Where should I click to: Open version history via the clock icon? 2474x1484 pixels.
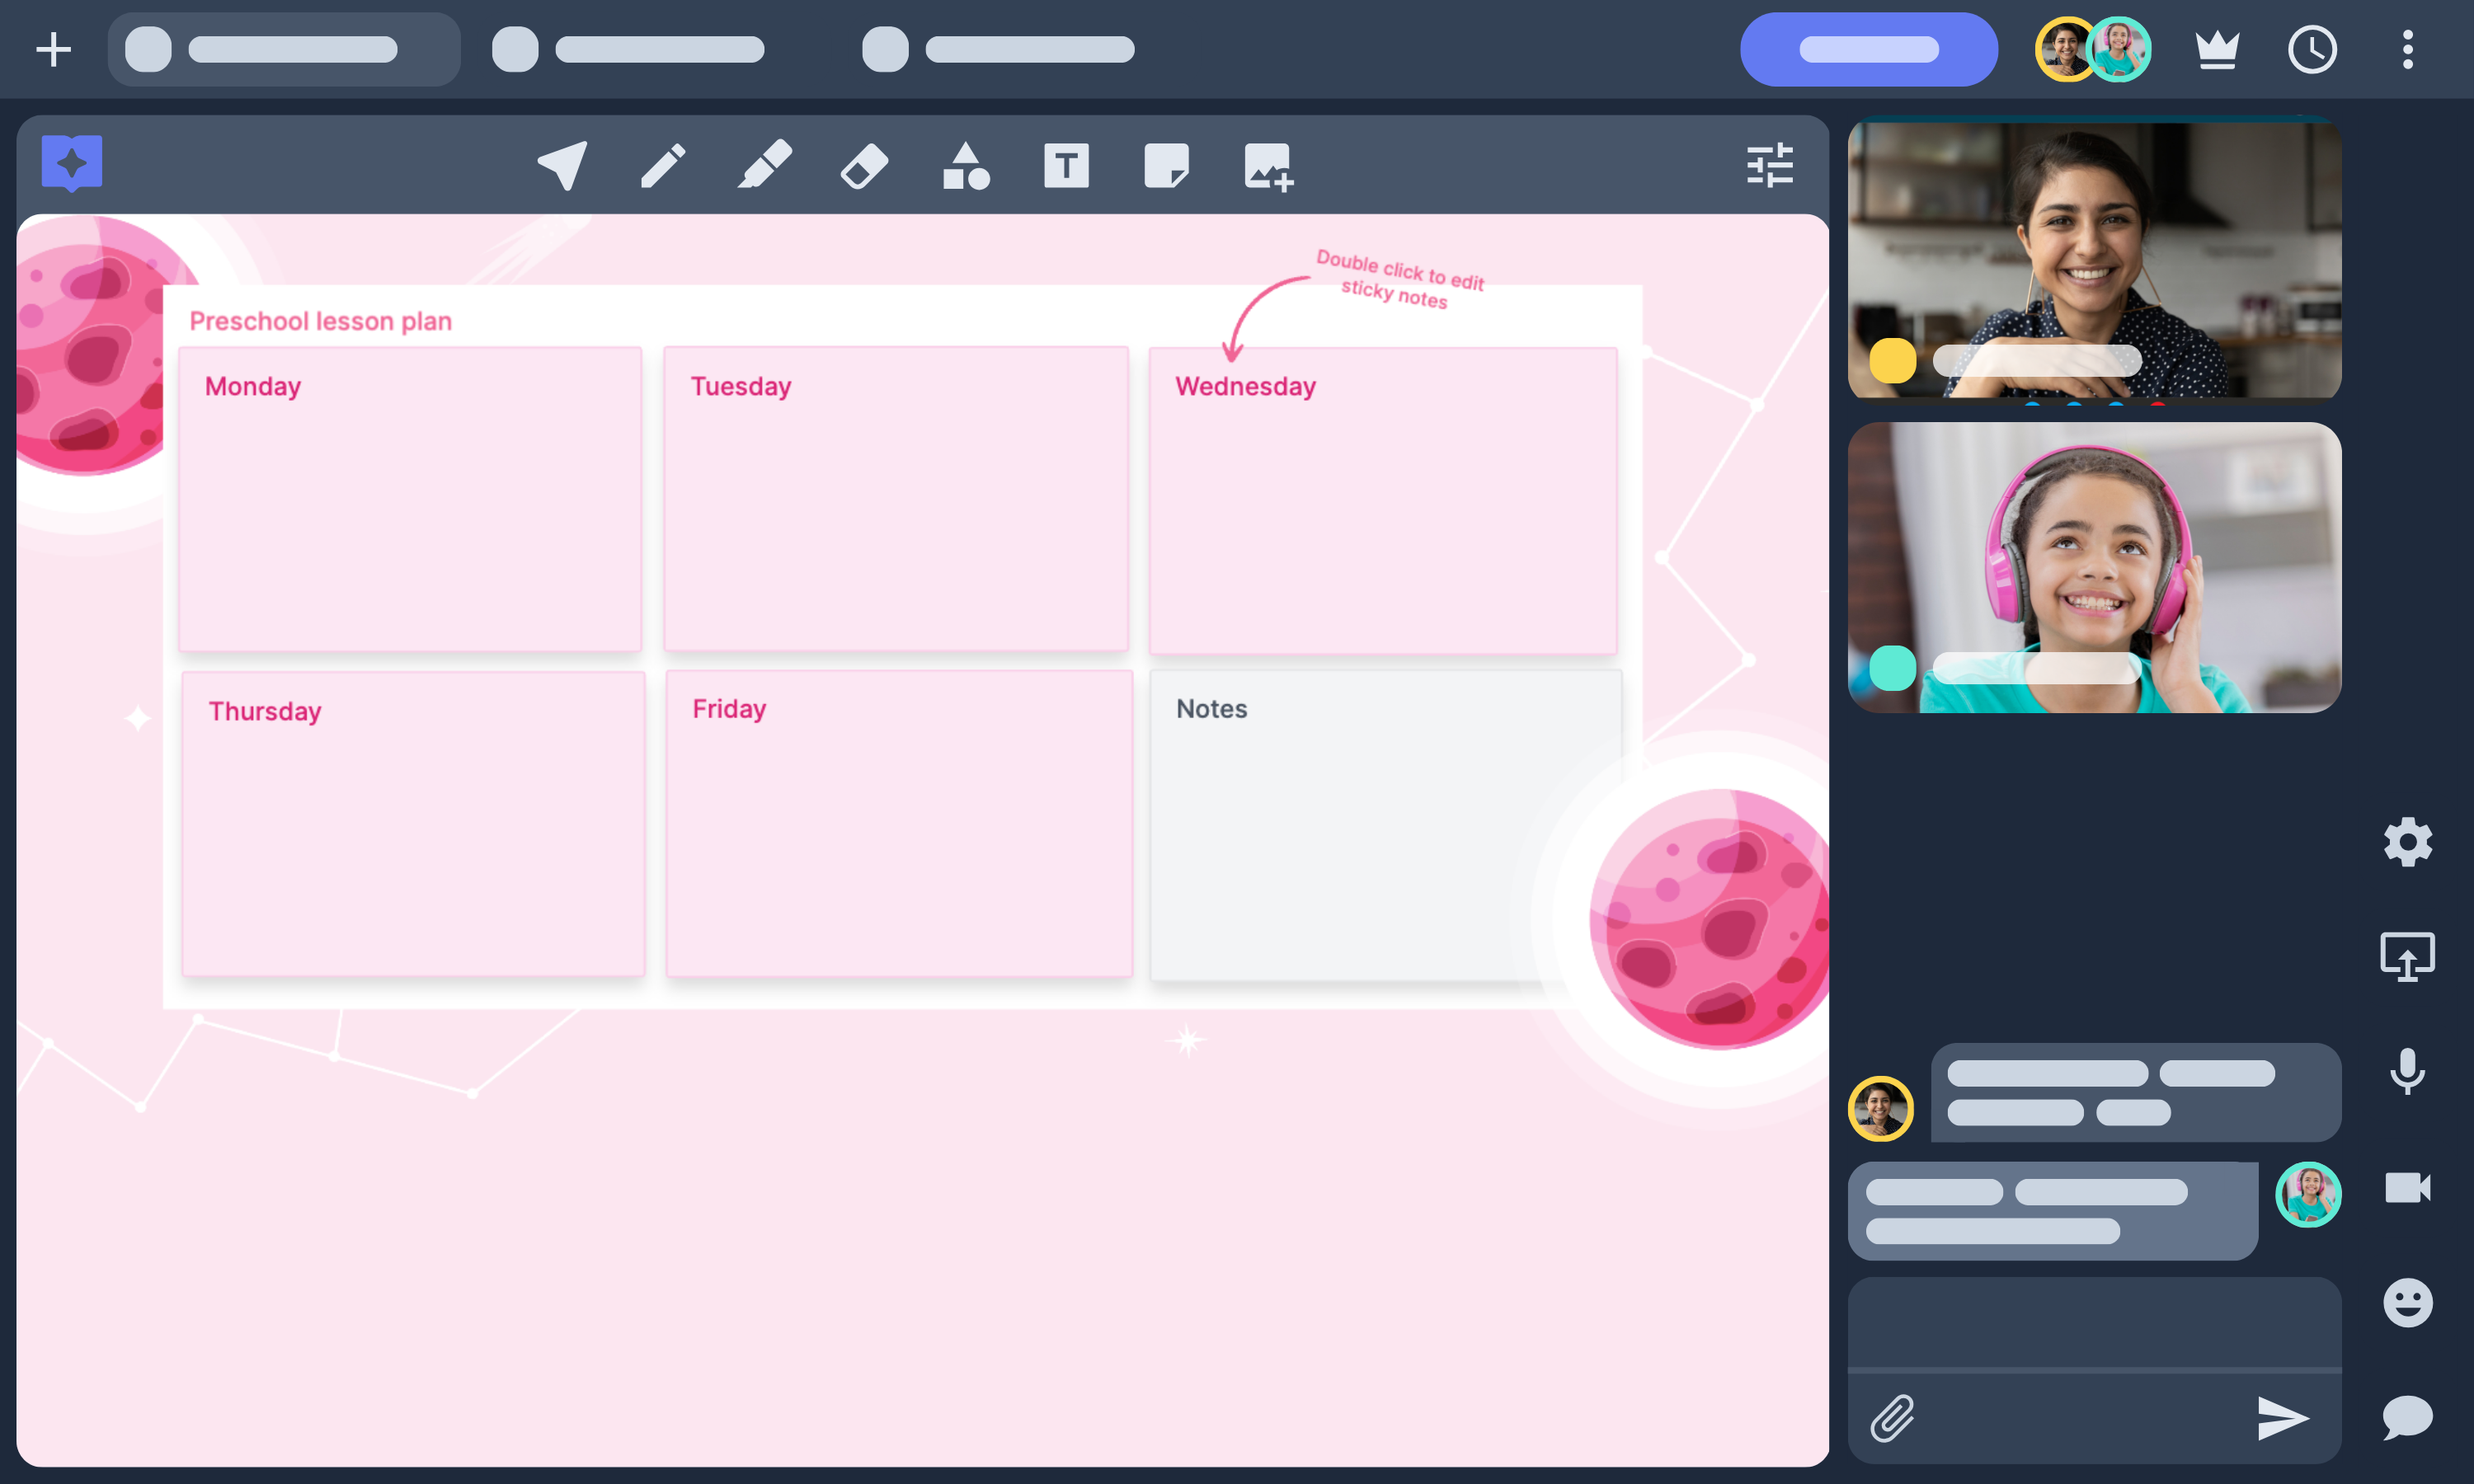click(2313, 49)
